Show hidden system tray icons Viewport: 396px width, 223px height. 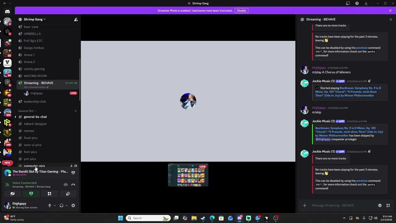(344, 218)
